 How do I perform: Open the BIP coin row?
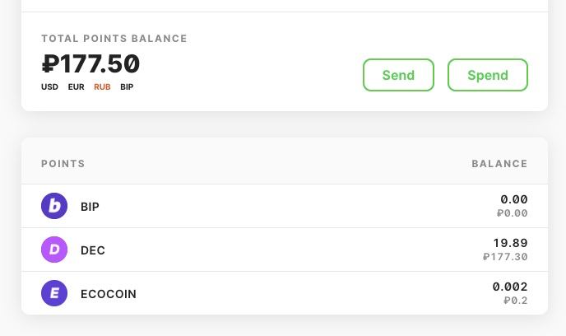pos(285,206)
